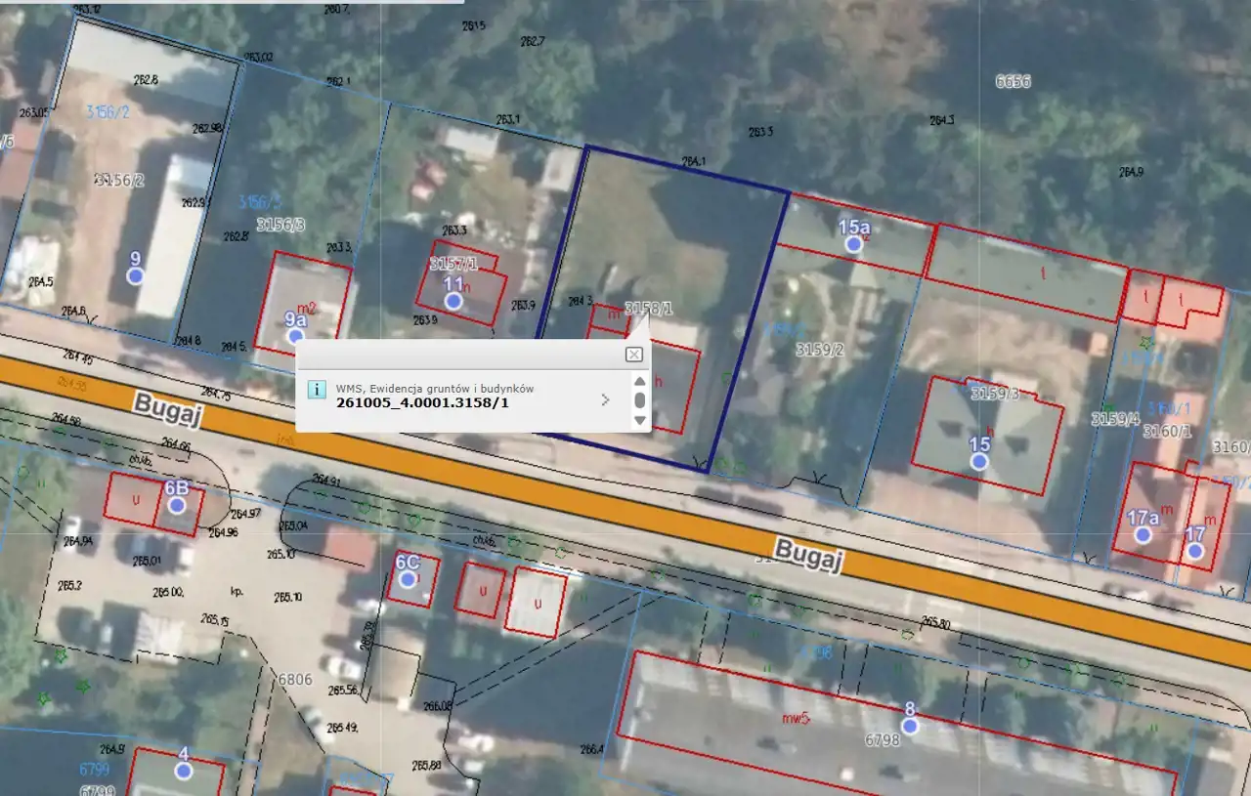The width and height of the screenshot is (1251, 796).
Task: Select address point marker 8
Action: coord(910,726)
